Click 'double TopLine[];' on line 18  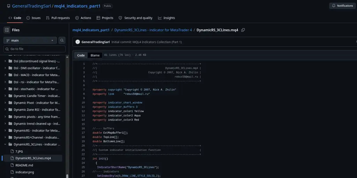click(106, 137)
